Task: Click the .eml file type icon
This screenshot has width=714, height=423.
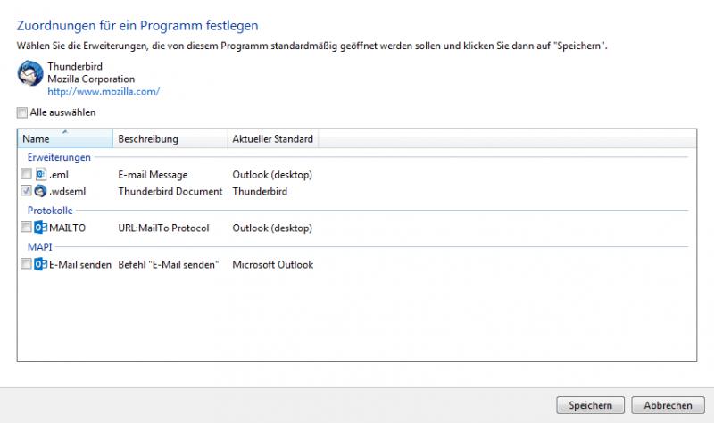Action: pos(40,174)
